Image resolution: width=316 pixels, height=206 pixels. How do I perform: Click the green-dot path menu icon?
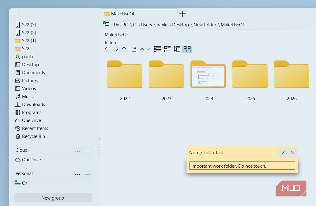click(106, 24)
